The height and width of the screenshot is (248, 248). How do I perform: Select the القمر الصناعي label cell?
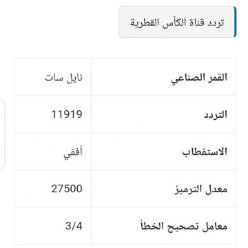[164, 77]
